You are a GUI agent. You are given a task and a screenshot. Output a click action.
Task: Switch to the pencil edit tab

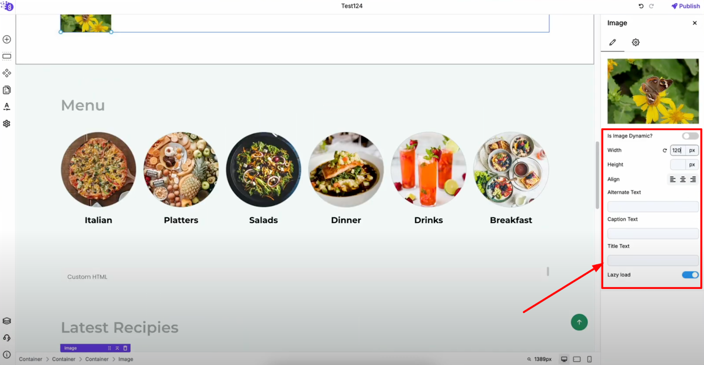coord(612,42)
